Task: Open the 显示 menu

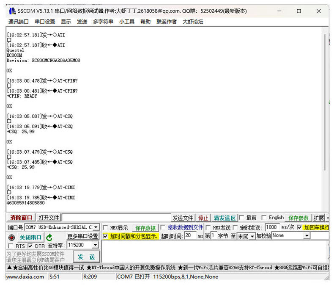Action: (x=66, y=22)
